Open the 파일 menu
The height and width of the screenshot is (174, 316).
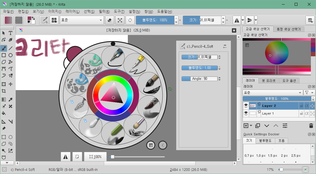(x=9, y=12)
